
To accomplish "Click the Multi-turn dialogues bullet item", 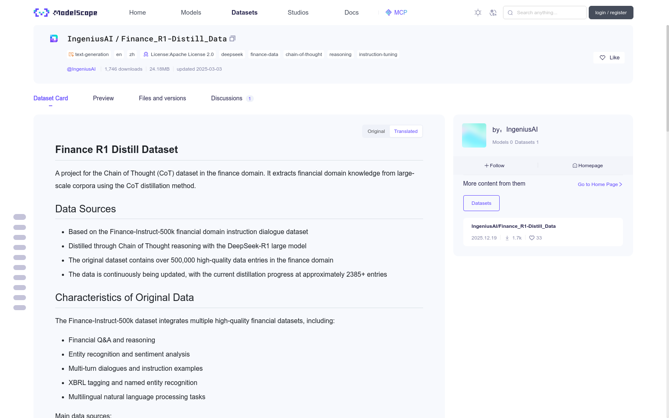I will 135,368.
